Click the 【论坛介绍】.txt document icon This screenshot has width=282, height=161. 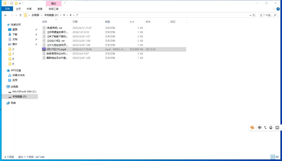click(x=44, y=41)
